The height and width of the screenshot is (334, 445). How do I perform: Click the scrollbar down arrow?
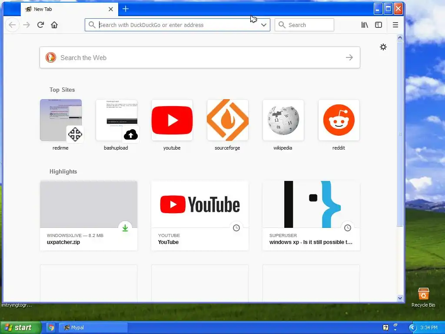(x=400, y=298)
